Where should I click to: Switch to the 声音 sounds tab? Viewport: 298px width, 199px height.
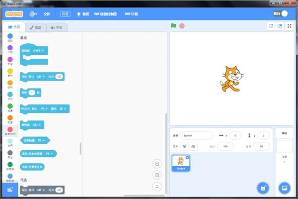pyautogui.click(x=57, y=27)
